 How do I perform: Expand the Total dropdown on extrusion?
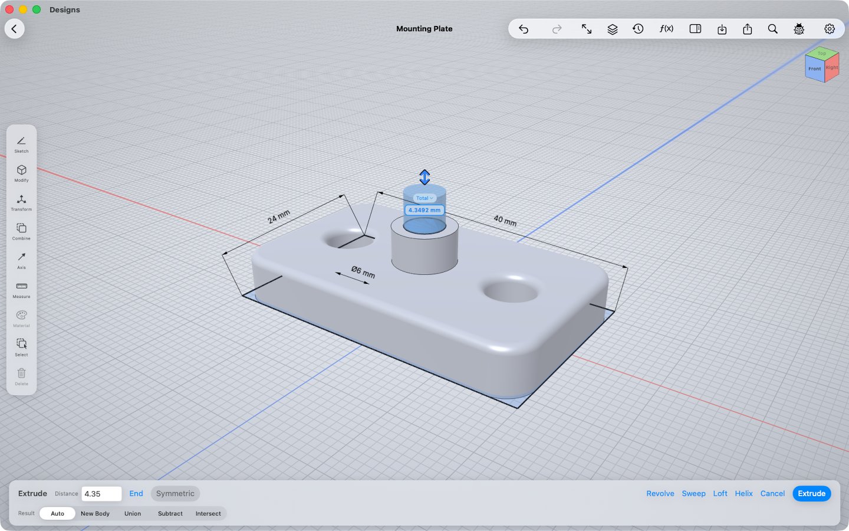(x=424, y=198)
